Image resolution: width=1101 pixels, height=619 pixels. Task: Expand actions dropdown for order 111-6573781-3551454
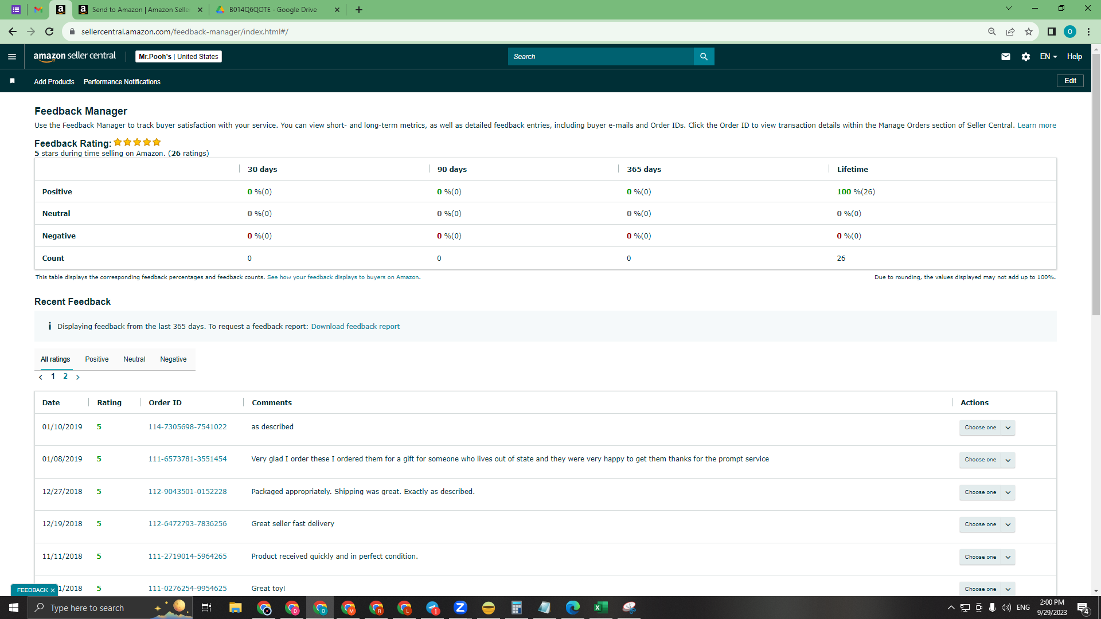tap(1008, 460)
